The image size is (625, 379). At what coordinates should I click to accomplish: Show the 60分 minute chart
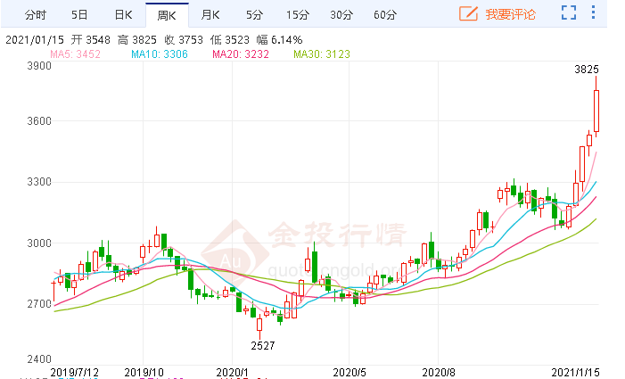pos(385,14)
